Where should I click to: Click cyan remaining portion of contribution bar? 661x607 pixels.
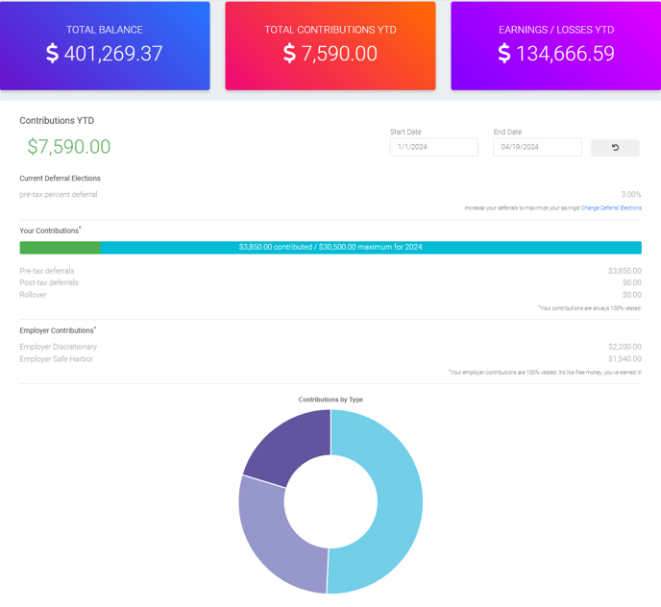coord(480,248)
